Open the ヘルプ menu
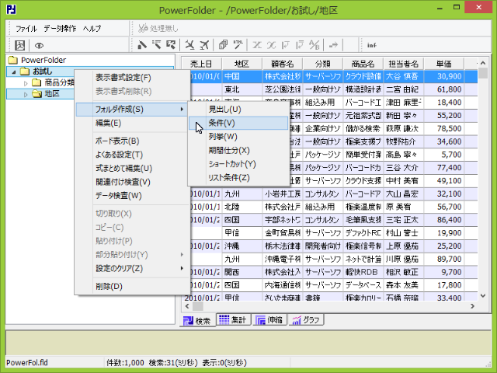The height and width of the screenshot is (373, 497). (x=92, y=29)
